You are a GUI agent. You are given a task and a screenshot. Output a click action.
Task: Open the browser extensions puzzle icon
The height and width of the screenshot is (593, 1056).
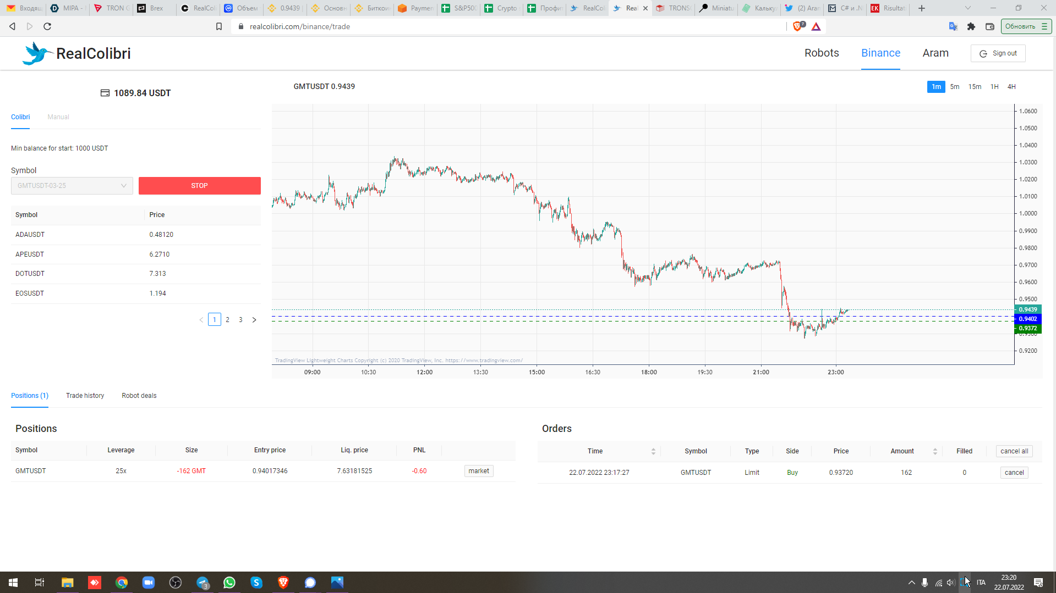click(x=971, y=26)
